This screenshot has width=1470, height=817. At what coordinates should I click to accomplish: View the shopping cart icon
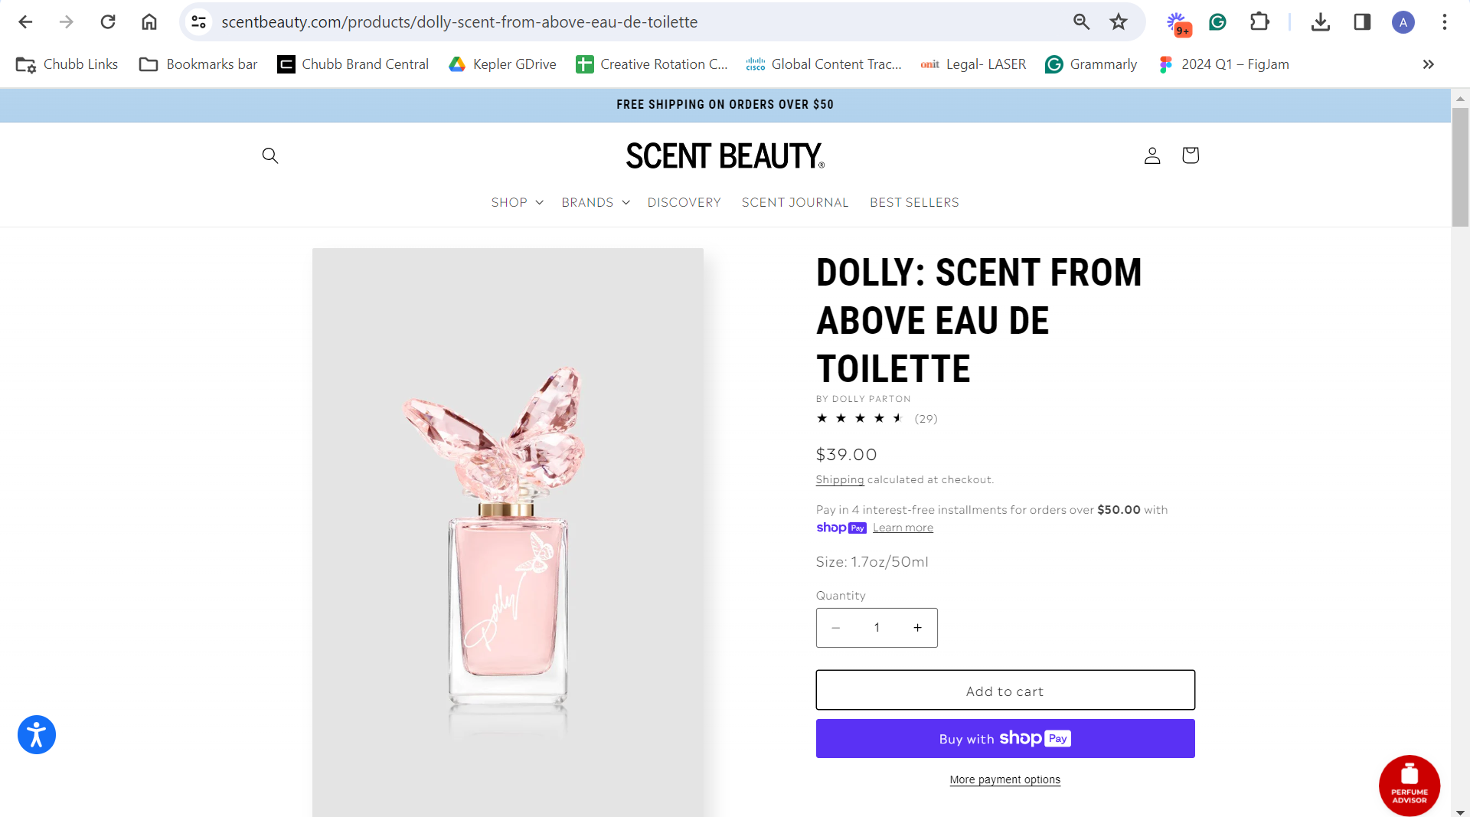1190,155
